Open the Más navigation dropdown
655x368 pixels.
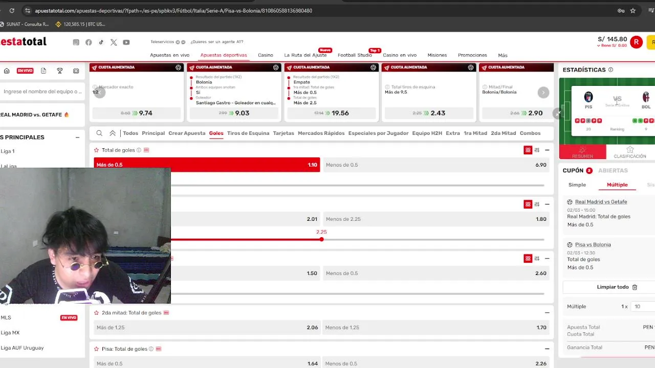[x=503, y=55]
